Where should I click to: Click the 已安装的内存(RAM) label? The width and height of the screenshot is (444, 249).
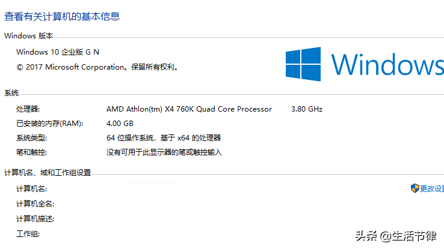[49, 124]
